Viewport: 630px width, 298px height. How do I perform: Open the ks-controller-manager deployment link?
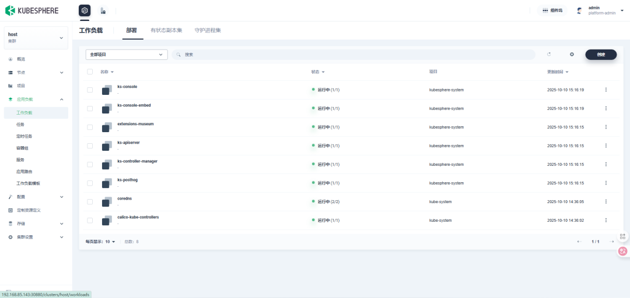click(x=138, y=161)
